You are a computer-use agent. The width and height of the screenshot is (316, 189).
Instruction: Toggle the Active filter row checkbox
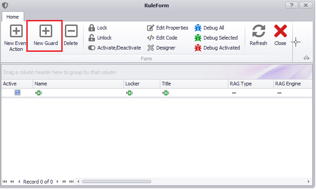(x=17, y=93)
